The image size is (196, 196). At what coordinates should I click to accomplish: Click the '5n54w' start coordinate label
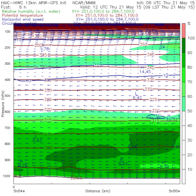tap(19, 191)
